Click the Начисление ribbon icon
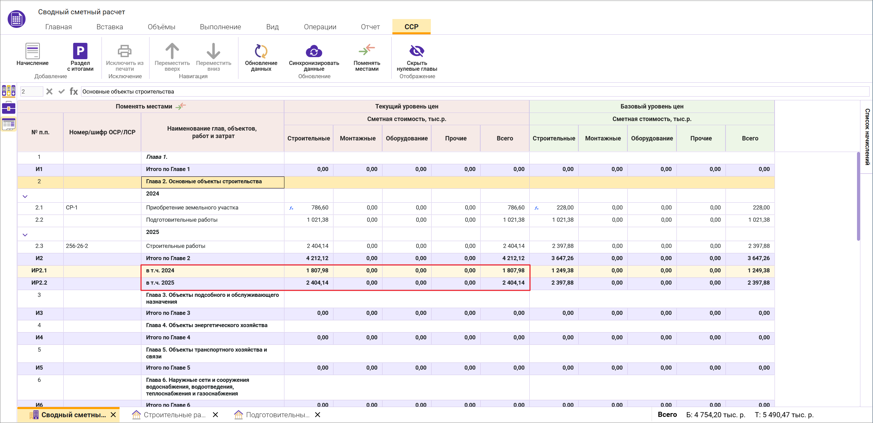 point(33,51)
